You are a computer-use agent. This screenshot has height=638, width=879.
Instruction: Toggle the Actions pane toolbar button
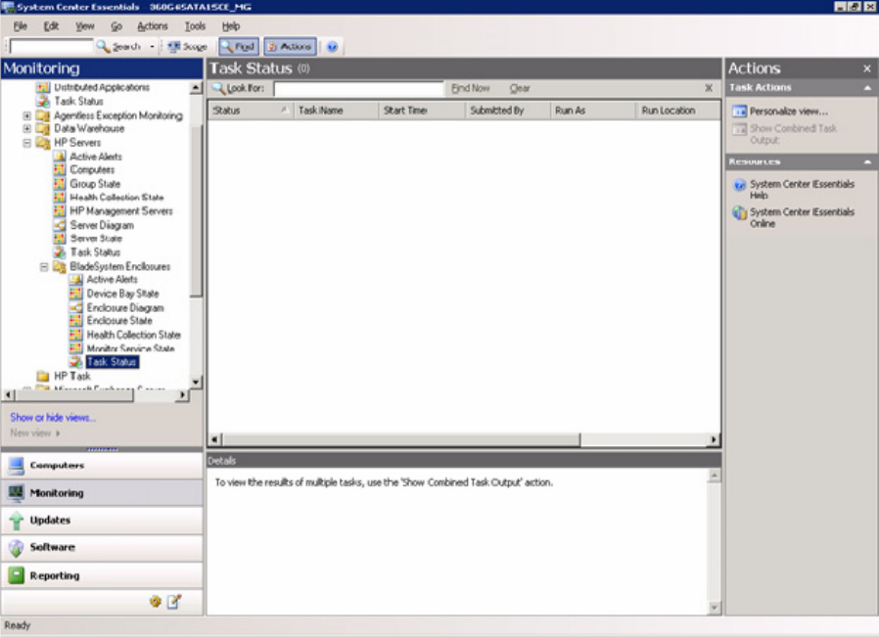tap(289, 46)
